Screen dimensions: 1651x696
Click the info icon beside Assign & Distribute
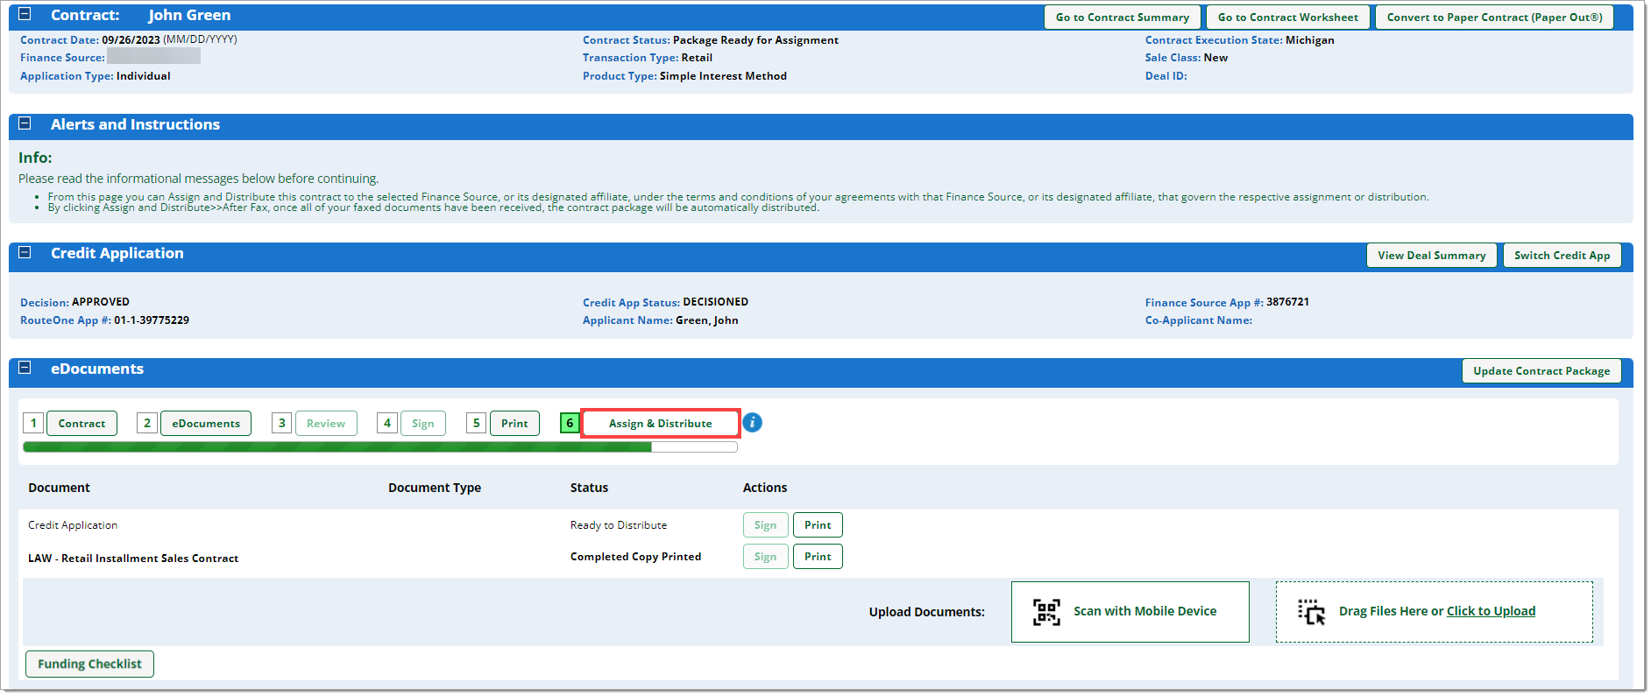[x=752, y=423]
